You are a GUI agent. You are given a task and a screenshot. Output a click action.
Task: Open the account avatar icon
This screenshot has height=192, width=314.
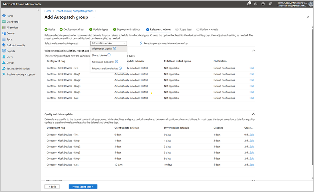click(x=311, y=4)
